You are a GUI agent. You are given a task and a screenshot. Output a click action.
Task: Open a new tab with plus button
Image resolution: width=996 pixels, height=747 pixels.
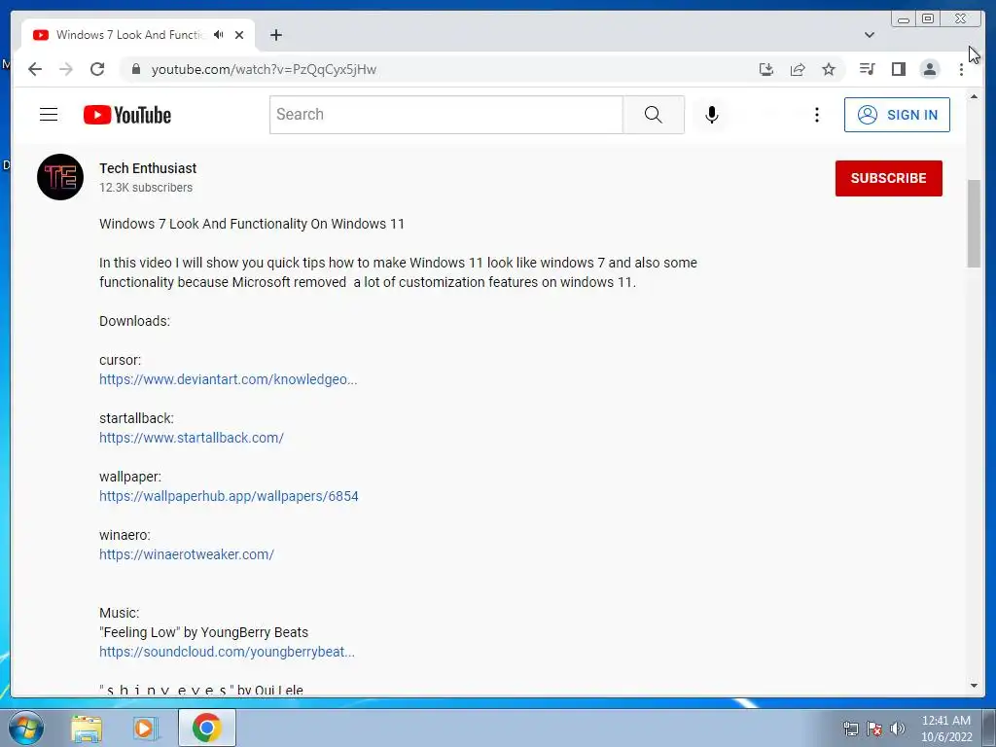pos(275,35)
